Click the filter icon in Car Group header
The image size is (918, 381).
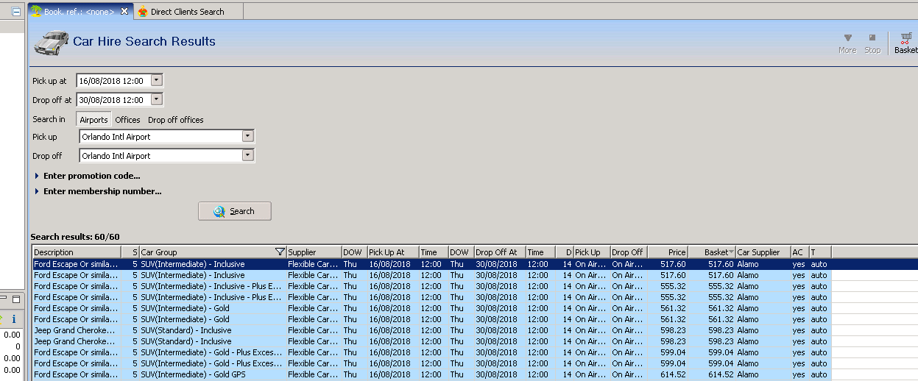280,252
